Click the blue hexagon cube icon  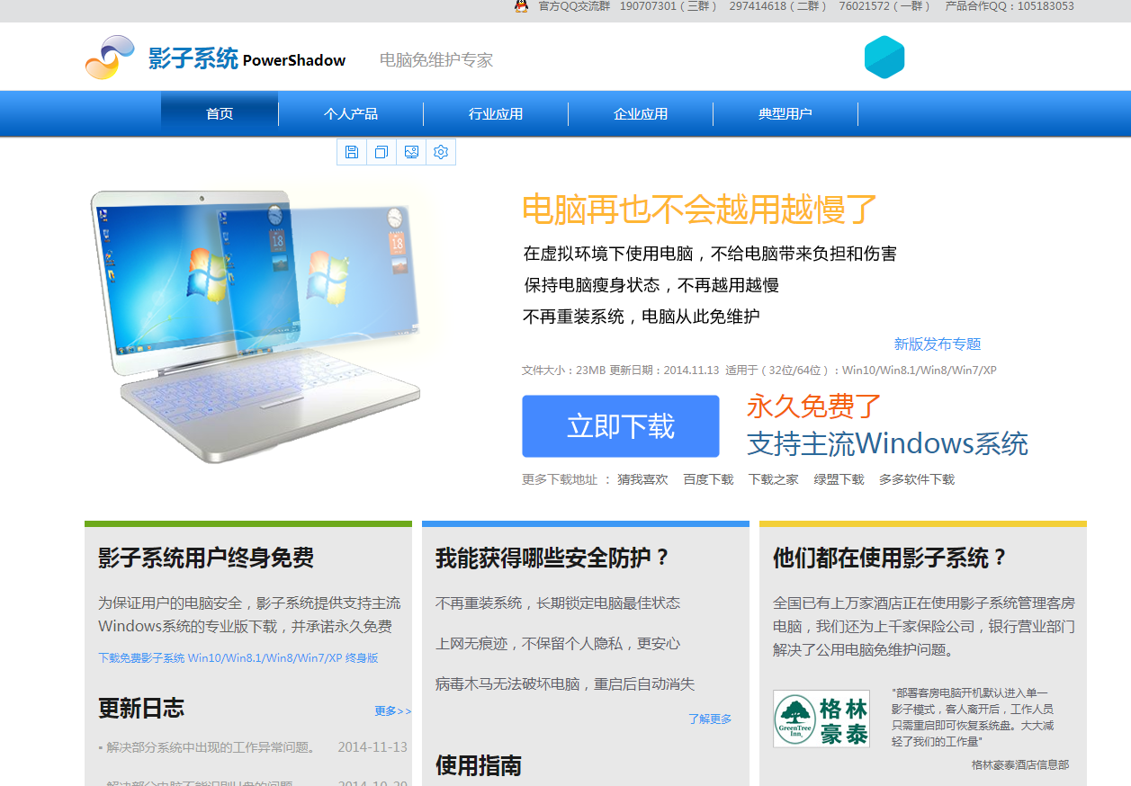884,57
